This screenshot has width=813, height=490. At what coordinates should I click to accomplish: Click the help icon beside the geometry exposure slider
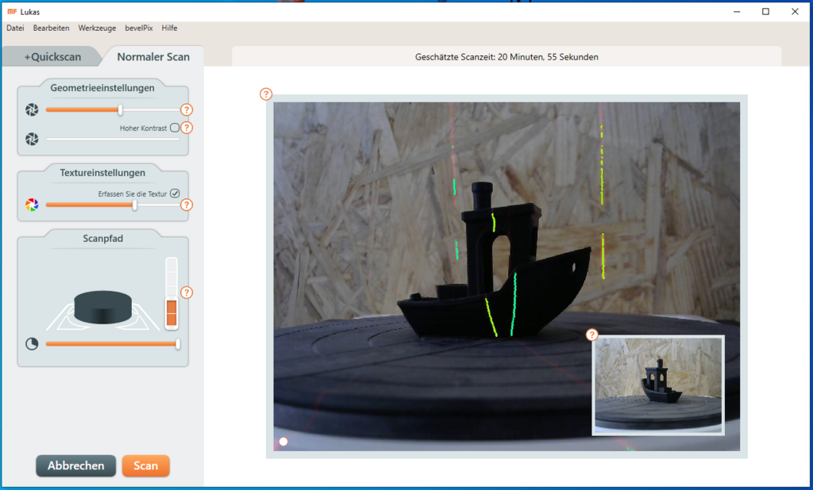pyautogui.click(x=187, y=110)
